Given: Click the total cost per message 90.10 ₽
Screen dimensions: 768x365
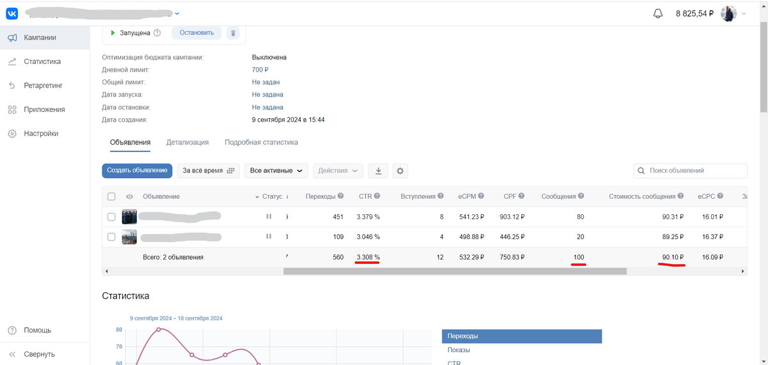Looking at the screenshot, I should (x=673, y=257).
